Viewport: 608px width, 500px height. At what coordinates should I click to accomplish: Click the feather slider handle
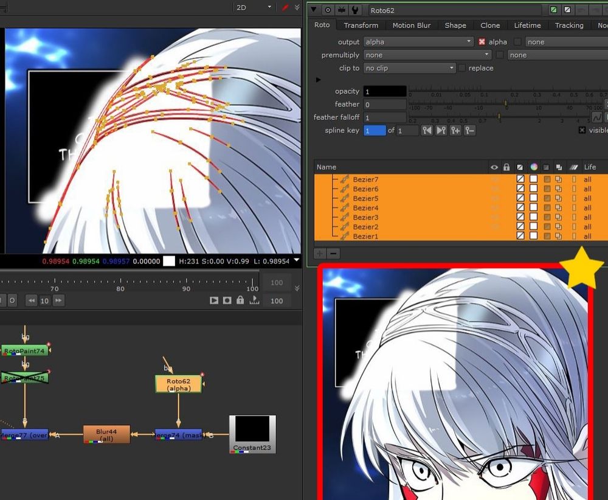(505, 103)
